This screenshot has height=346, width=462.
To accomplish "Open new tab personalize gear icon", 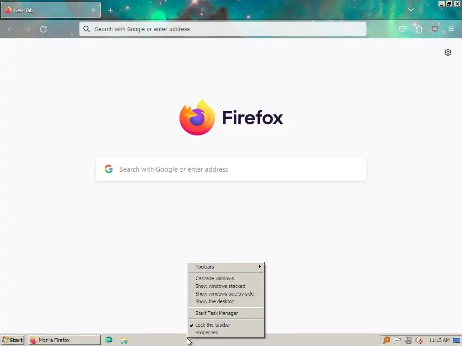I will [448, 52].
